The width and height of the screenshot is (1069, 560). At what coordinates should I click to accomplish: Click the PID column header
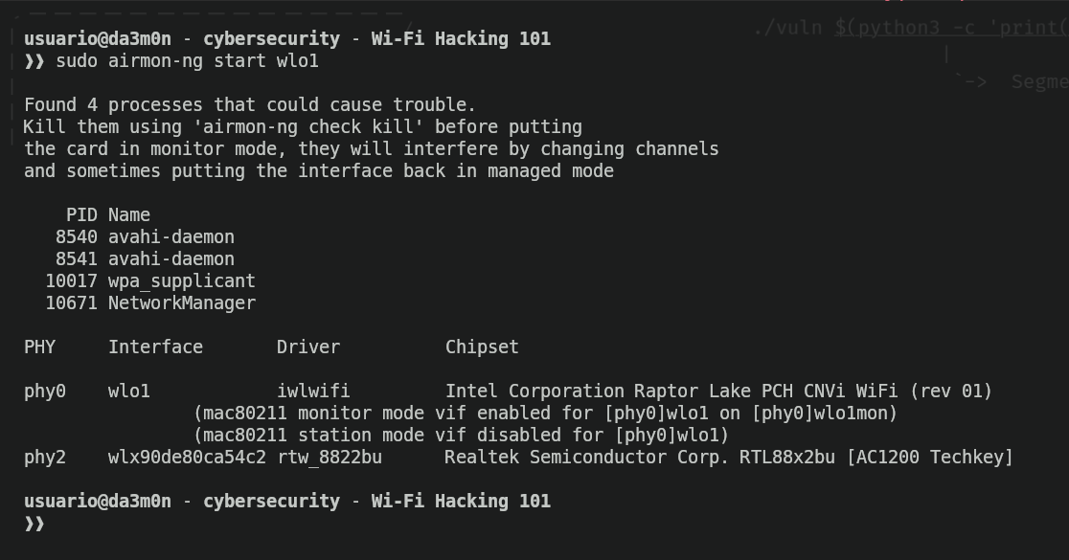(x=81, y=214)
